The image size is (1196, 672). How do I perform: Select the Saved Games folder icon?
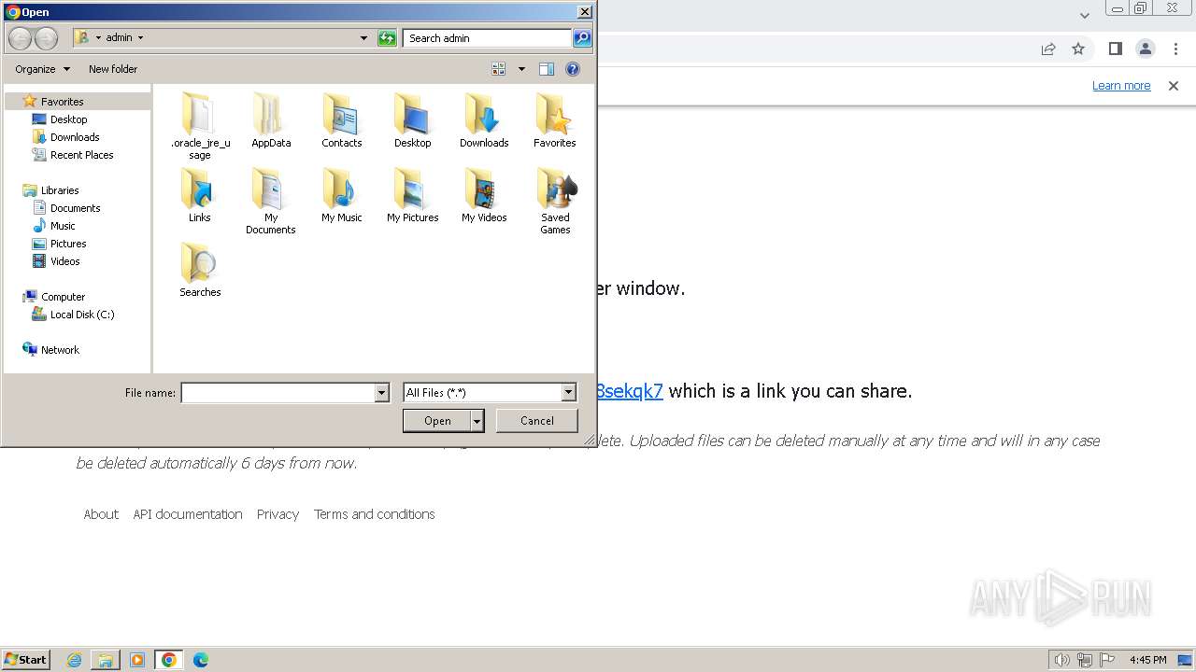point(555,188)
